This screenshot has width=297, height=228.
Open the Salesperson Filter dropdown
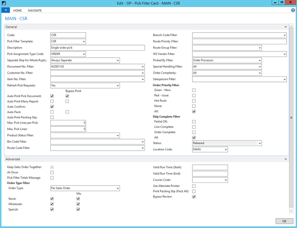[x=284, y=79]
